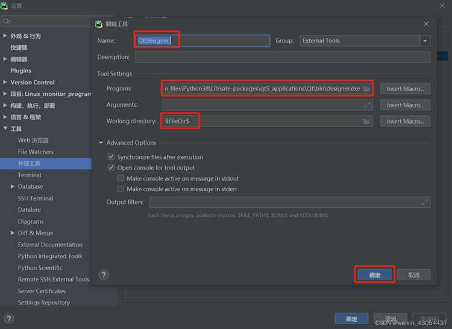The image size is (452, 329).
Task: Click the help icon in Settings window
Action: (x=9, y=319)
